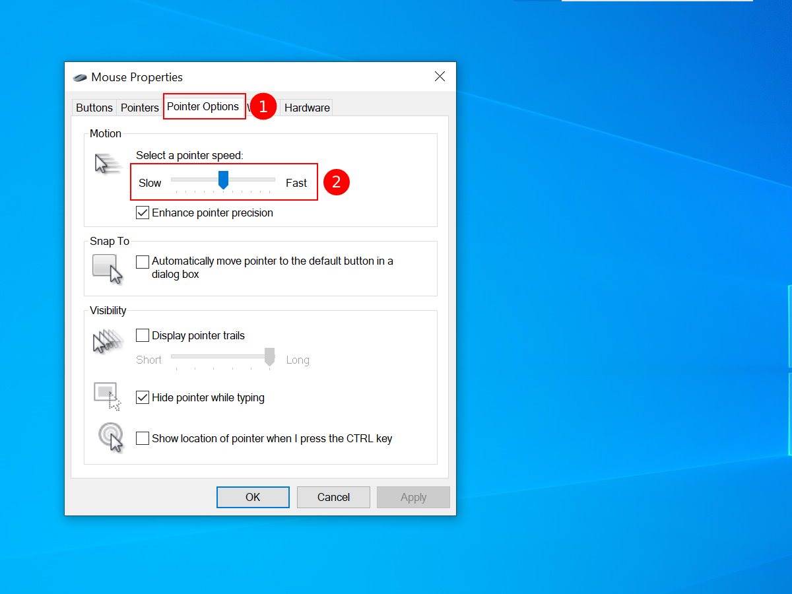Select the Pointer Options tab
This screenshot has height=594, width=792.
point(203,107)
